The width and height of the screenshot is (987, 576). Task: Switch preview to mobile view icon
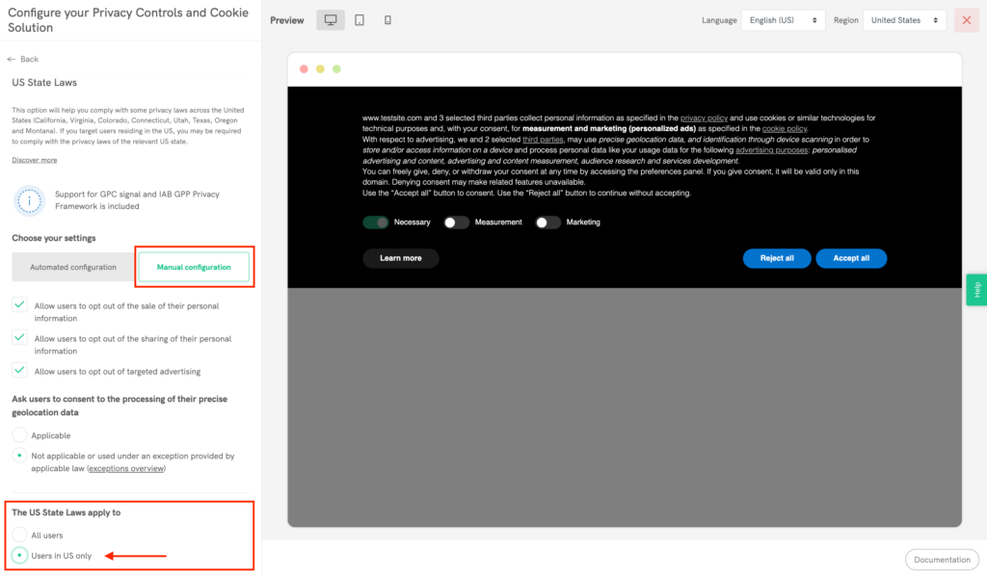click(387, 20)
